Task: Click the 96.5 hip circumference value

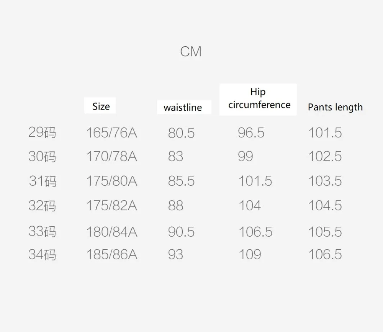Action: coord(251,132)
